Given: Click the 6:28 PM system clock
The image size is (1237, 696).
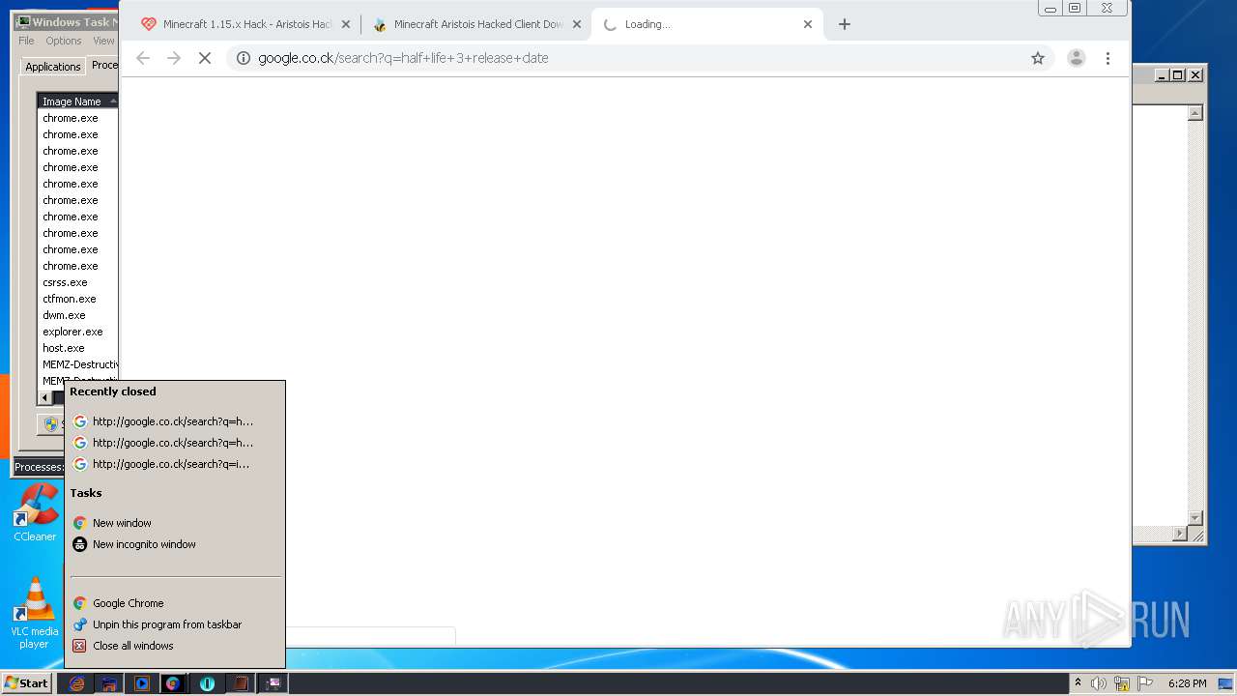Looking at the screenshot, I should (1187, 683).
